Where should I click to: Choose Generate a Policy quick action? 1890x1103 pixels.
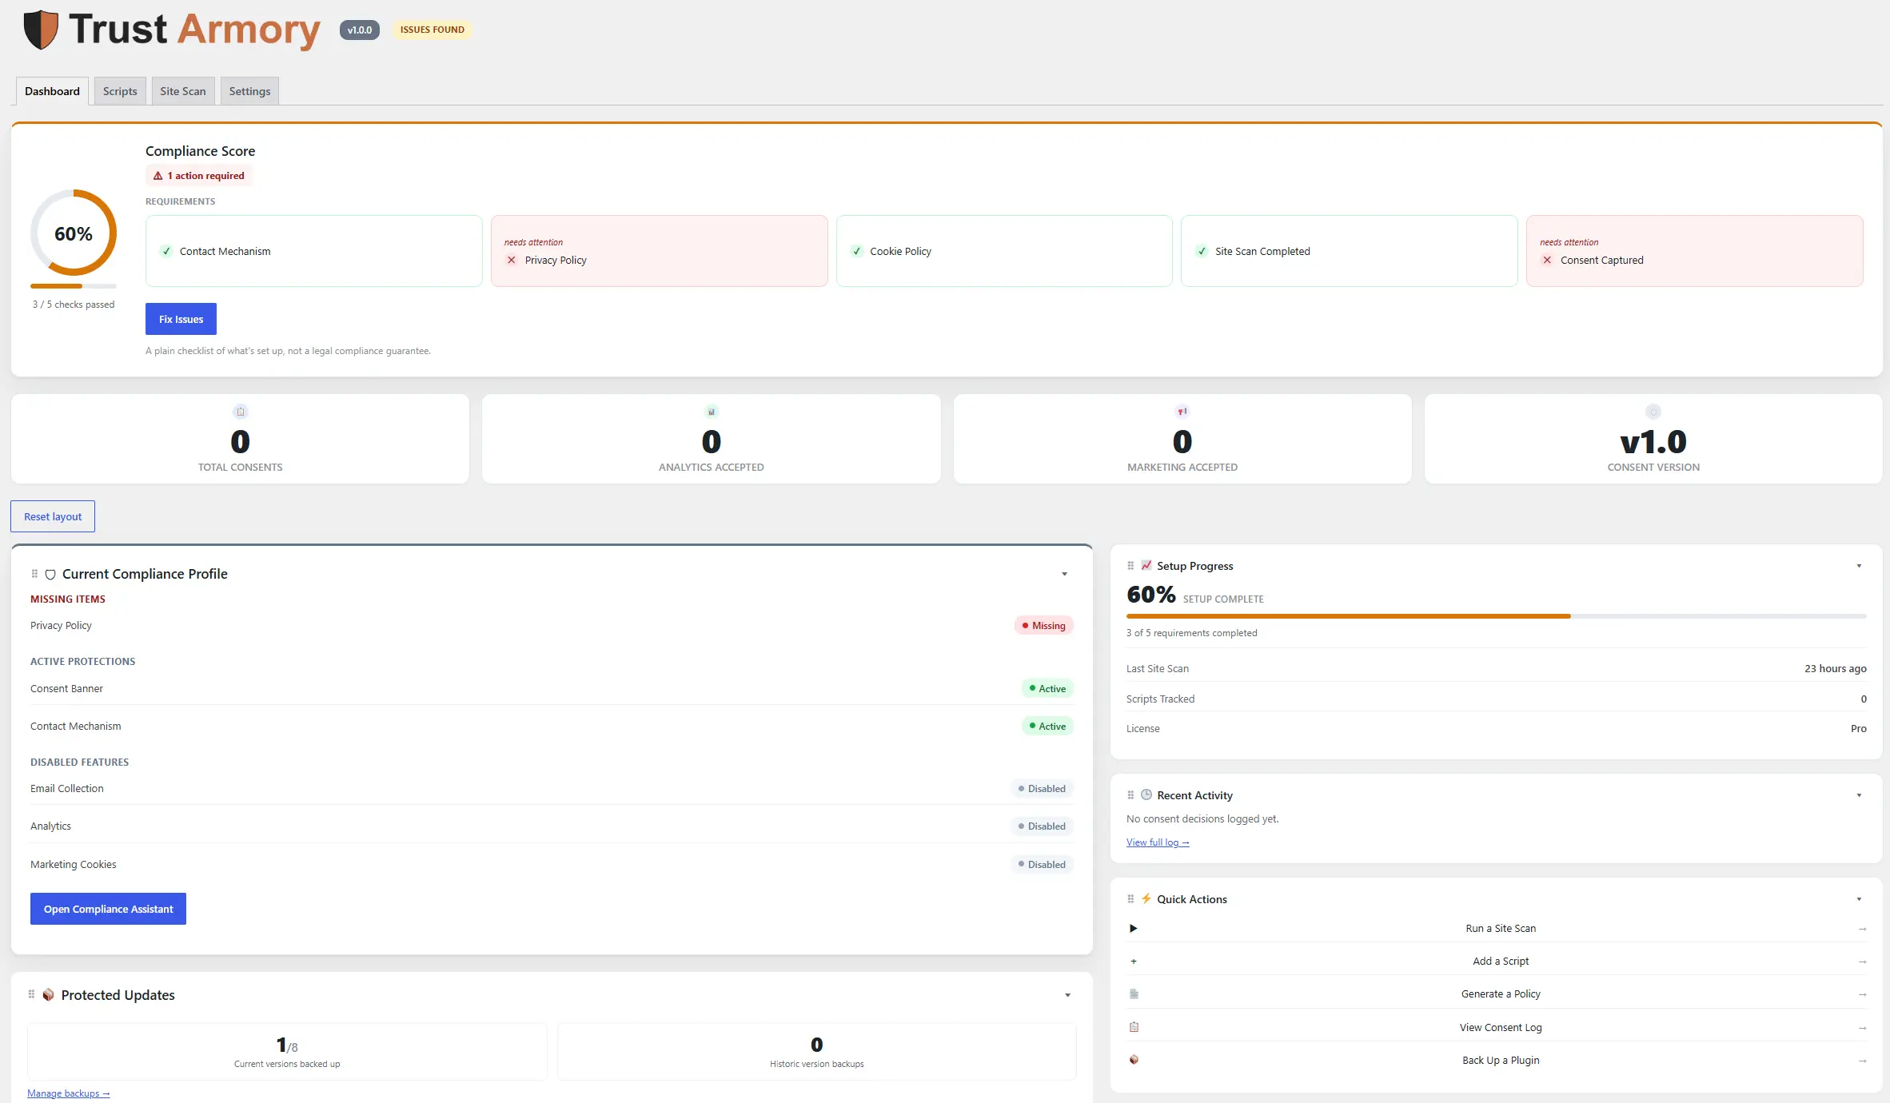point(1496,993)
